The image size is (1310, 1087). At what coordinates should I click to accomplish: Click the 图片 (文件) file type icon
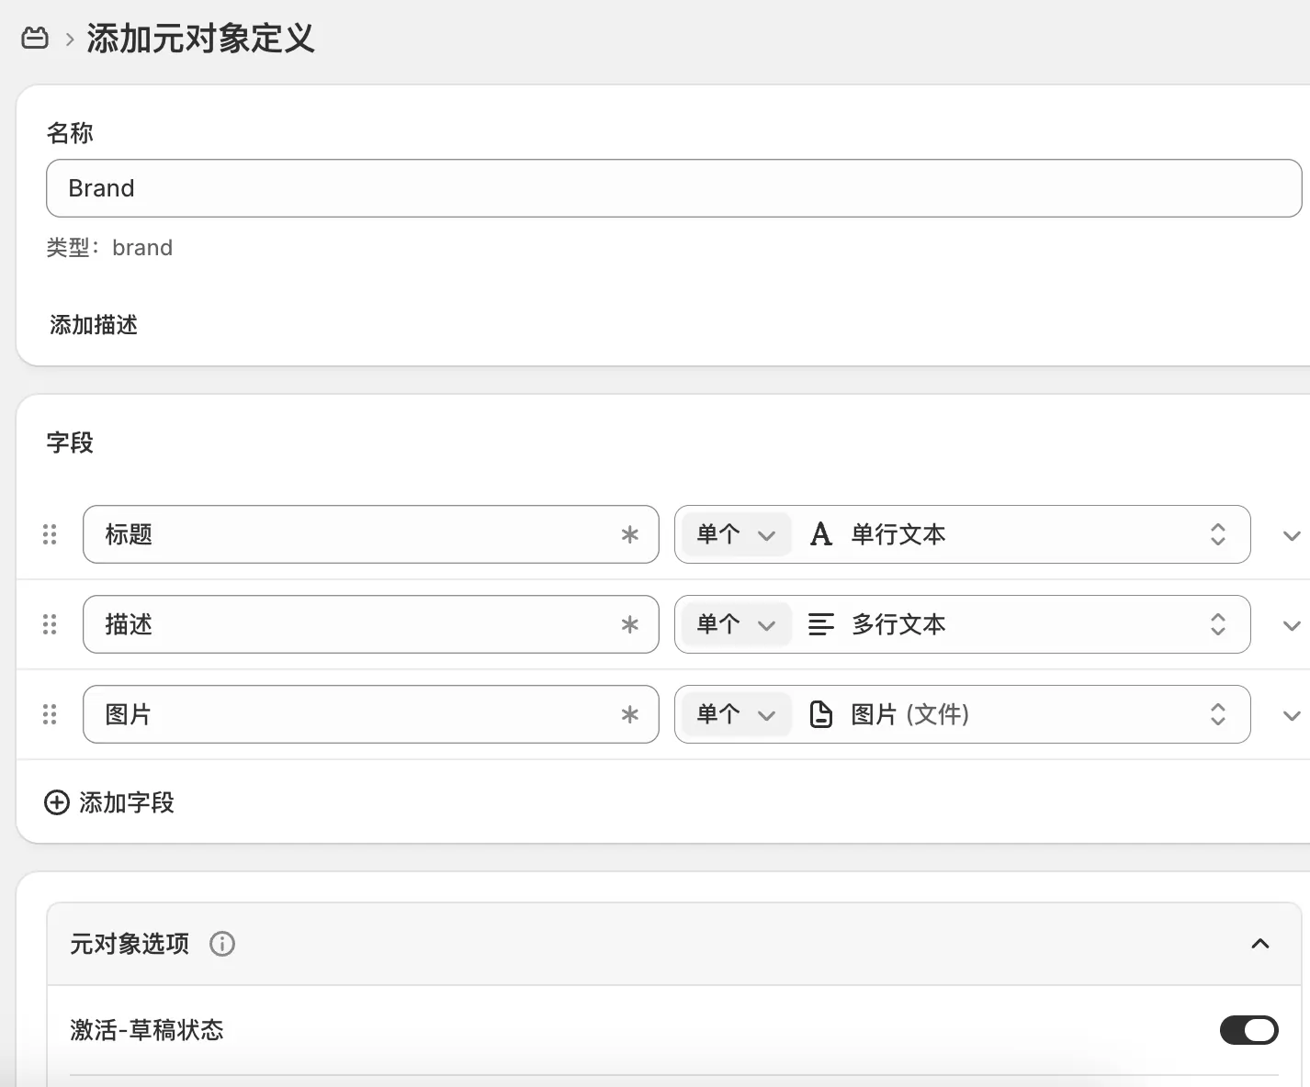820,714
